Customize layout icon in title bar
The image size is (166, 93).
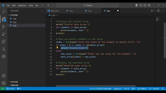pos(149,5)
